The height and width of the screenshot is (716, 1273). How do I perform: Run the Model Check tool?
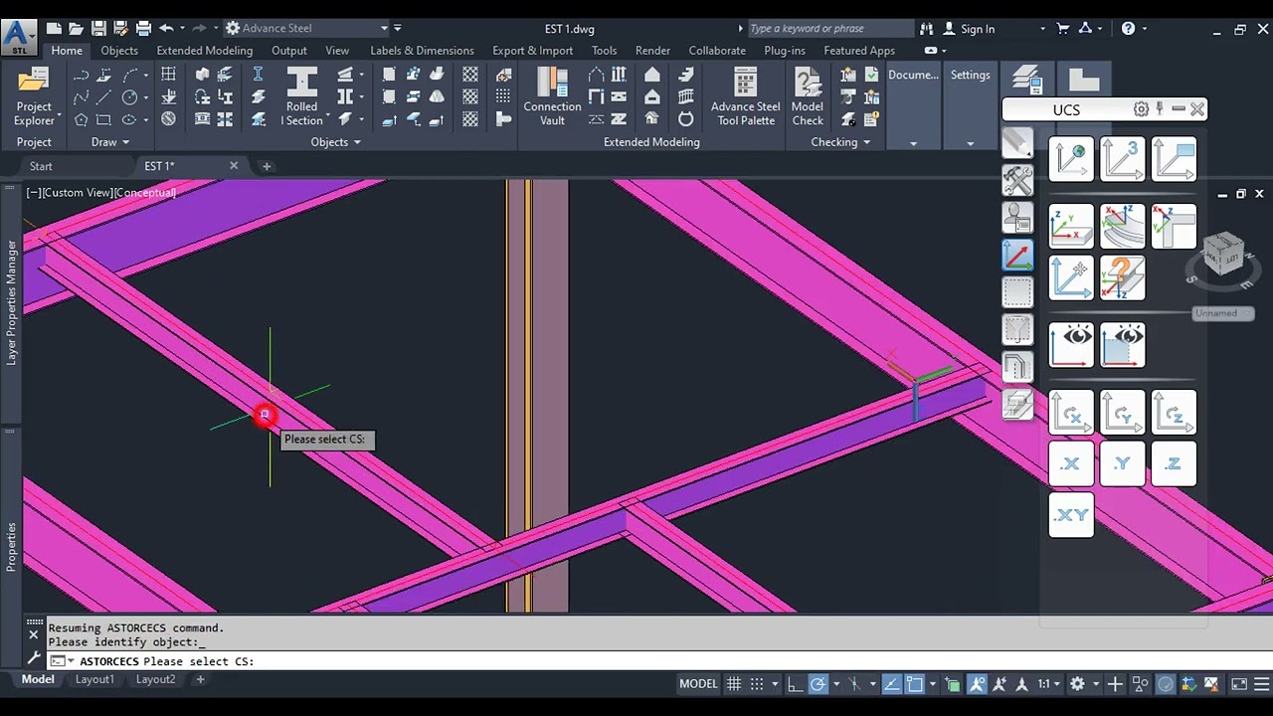[808, 96]
